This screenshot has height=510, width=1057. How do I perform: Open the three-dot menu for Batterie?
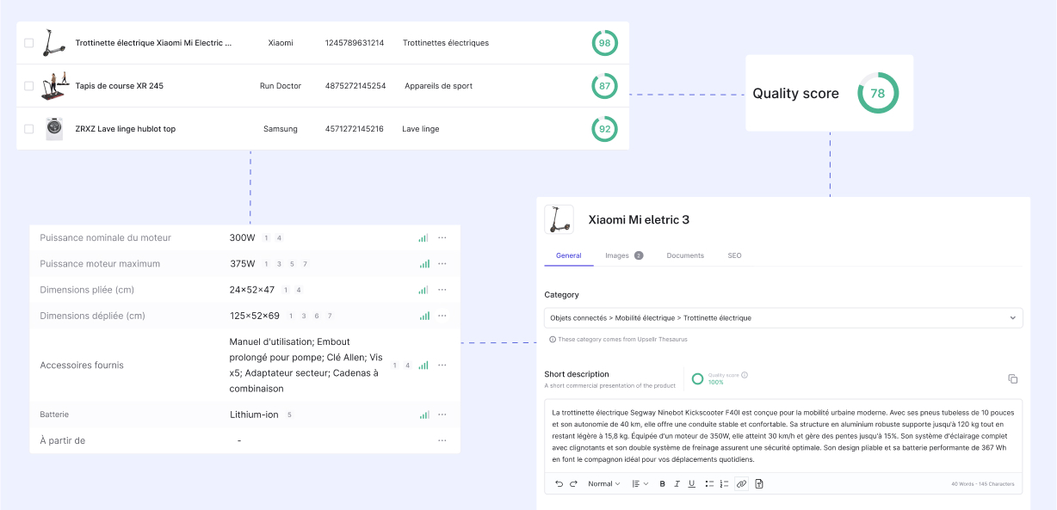point(442,415)
